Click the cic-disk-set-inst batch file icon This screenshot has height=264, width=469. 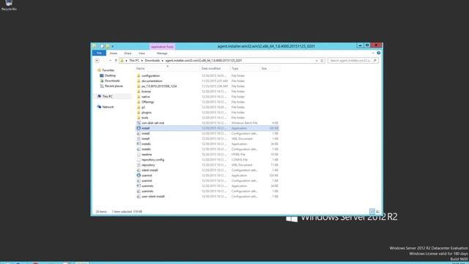point(139,123)
